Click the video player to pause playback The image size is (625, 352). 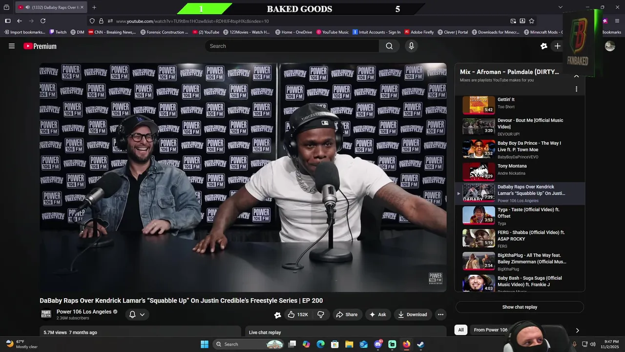click(x=243, y=177)
